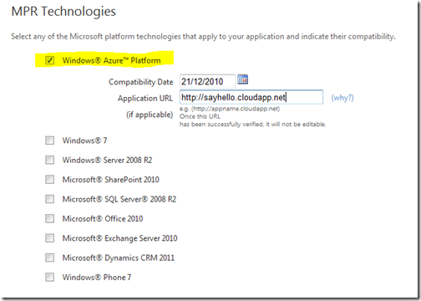Click the MPR Technologies heading

63,12
